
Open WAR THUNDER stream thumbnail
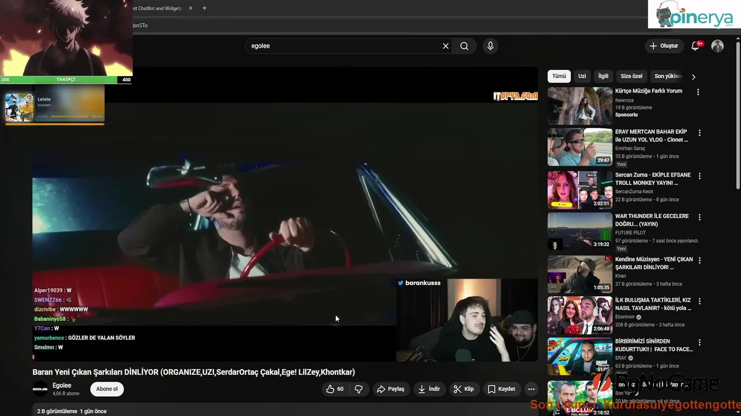(x=579, y=231)
